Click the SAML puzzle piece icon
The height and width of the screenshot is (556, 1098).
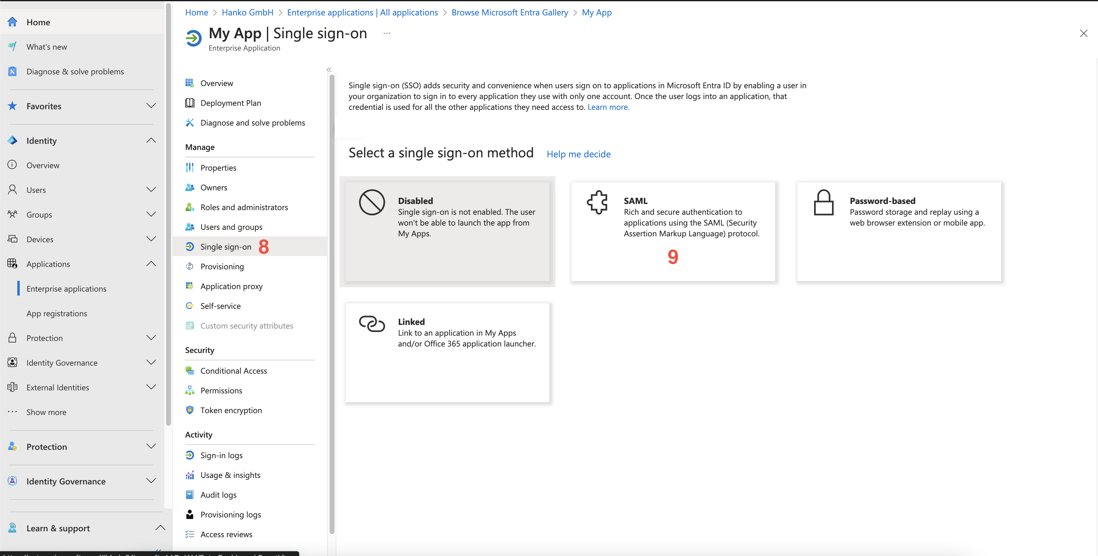coord(597,202)
